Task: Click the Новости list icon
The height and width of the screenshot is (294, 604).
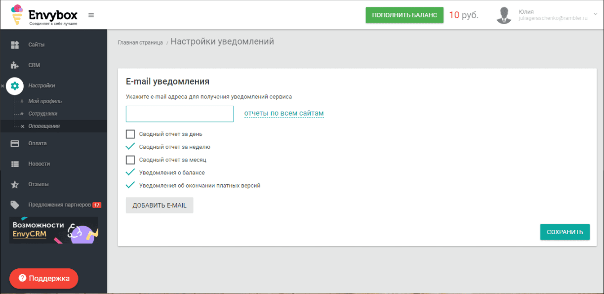Action: pos(15,164)
